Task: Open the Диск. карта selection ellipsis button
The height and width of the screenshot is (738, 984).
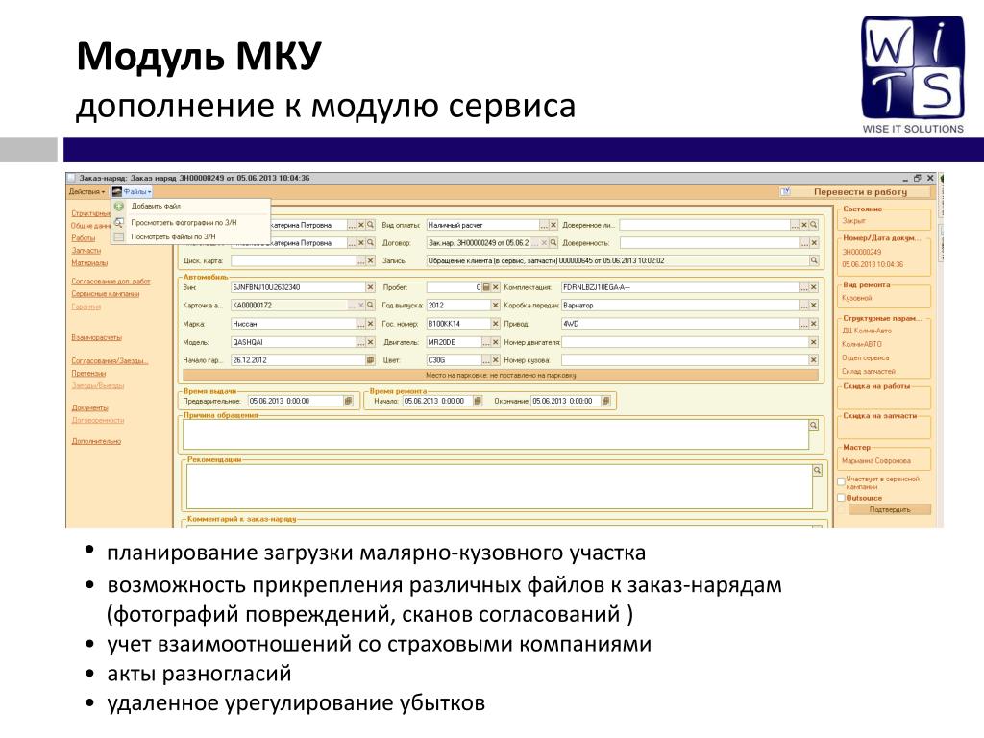Action: click(x=361, y=260)
